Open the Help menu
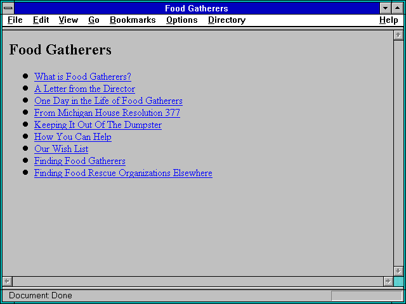This screenshot has width=406, height=304. pyautogui.click(x=389, y=20)
